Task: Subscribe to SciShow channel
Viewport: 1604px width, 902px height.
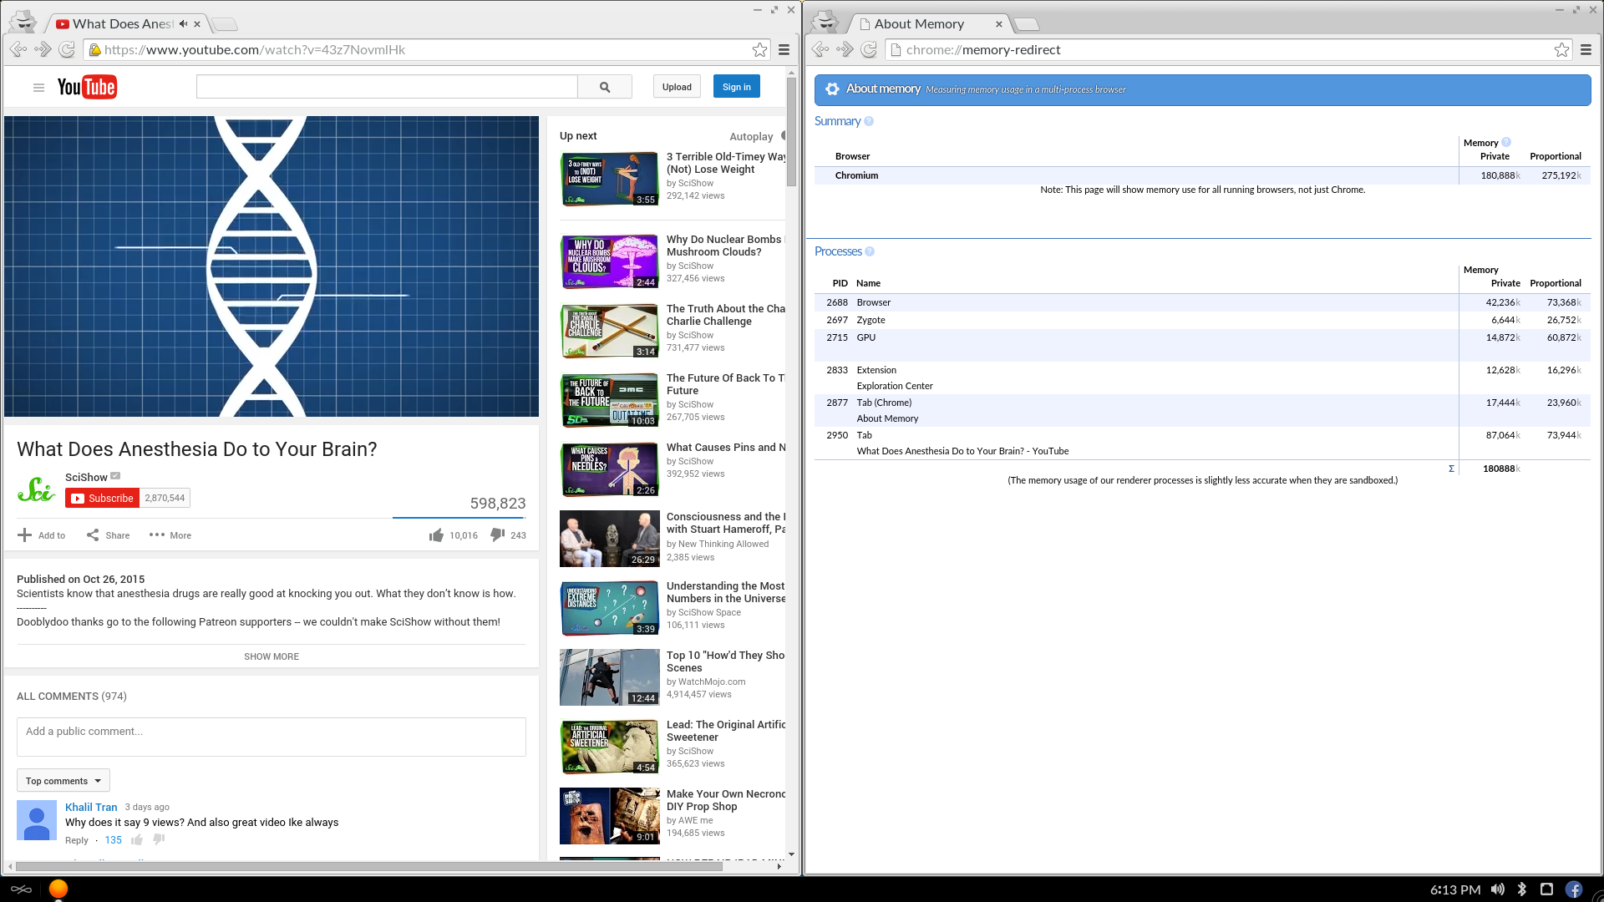Action: click(103, 499)
